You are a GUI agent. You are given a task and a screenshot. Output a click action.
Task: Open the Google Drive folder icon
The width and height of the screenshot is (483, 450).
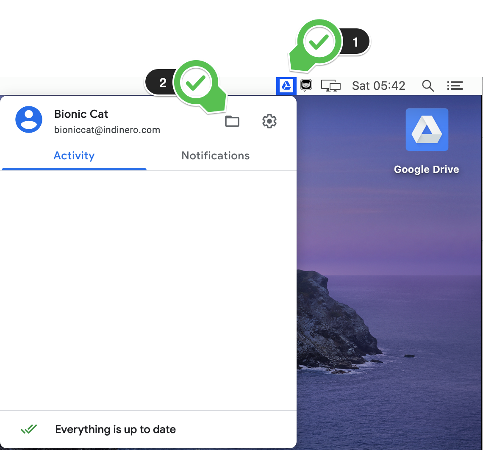click(x=232, y=121)
